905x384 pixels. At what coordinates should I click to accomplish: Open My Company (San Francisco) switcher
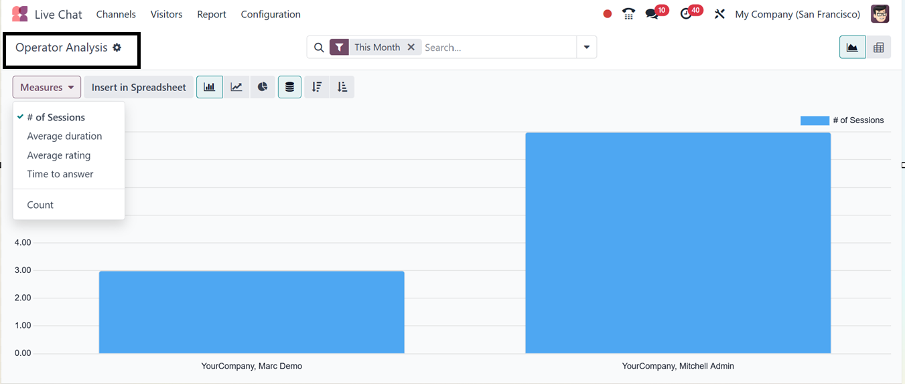click(798, 14)
